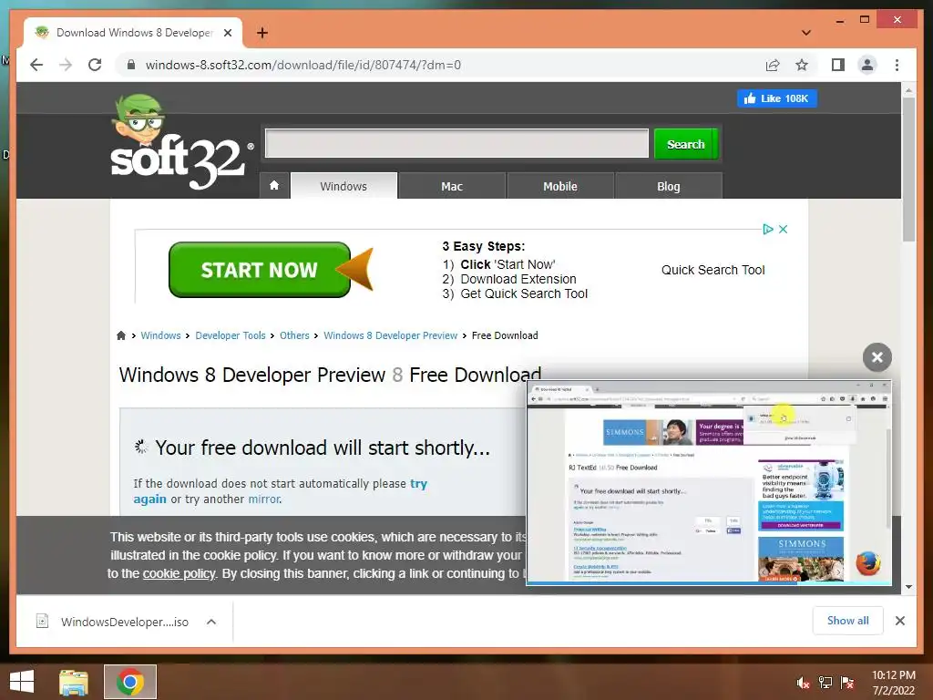Click the scrollbar down arrow

[x=908, y=587]
